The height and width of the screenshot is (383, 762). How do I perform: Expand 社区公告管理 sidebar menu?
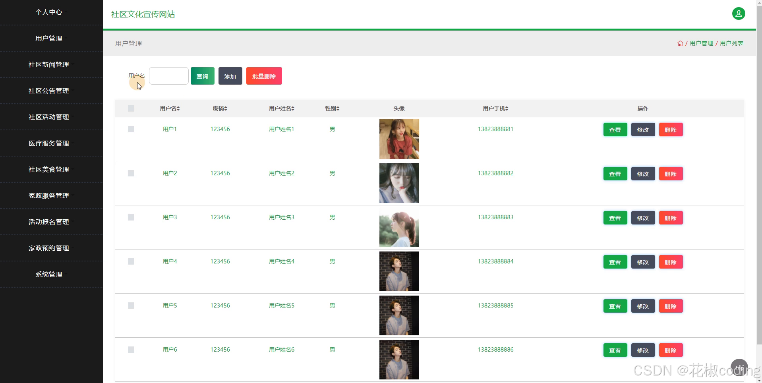52,91
